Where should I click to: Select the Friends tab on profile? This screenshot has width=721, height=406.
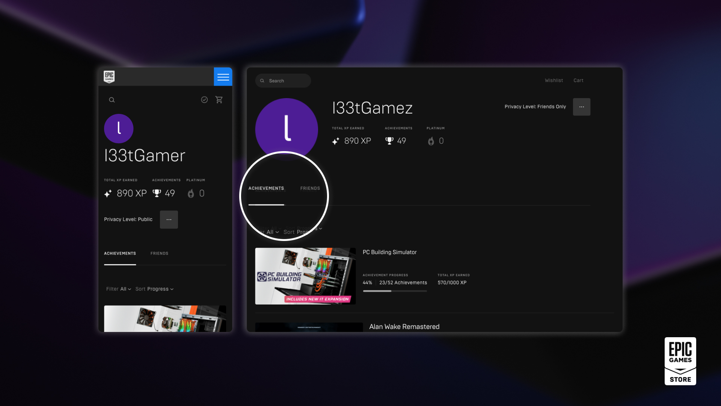click(310, 188)
